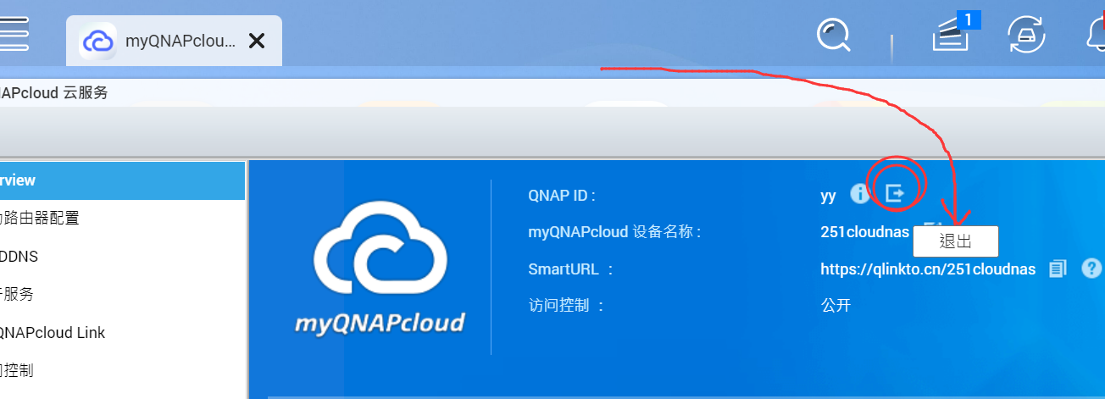Open background tasks icon with badge 1
Viewport: 1105px width, 399px height.
[x=952, y=36]
